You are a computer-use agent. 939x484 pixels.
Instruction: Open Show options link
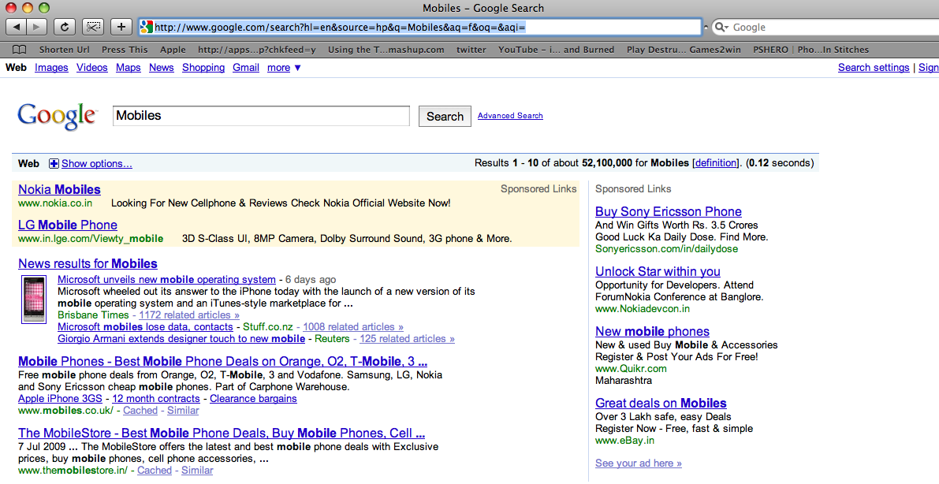coord(97,163)
